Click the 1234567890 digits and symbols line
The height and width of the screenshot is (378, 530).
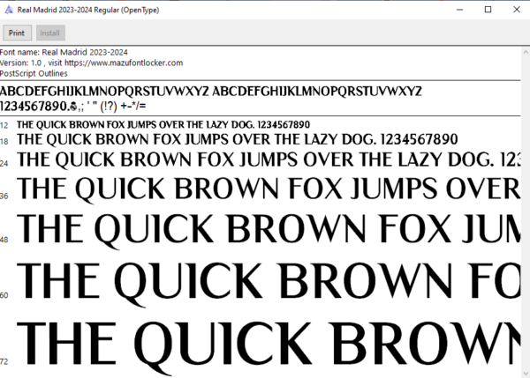point(72,107)
